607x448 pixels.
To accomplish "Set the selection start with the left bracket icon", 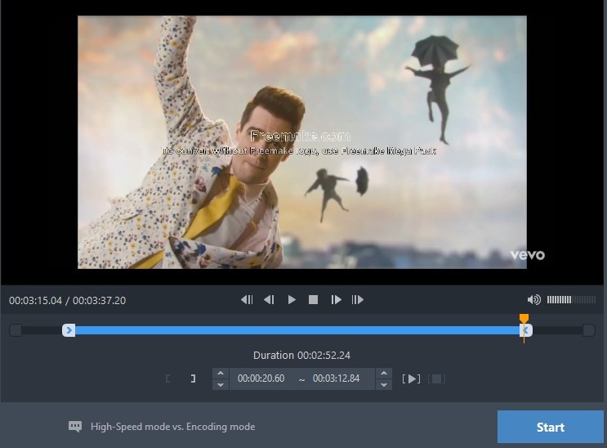I will 167,379.
